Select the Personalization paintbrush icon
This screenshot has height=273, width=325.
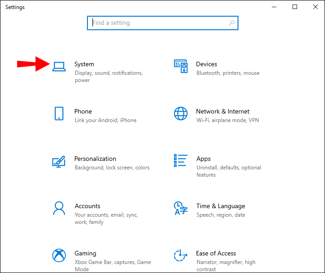pyautogui.click(x=59, y=161)
